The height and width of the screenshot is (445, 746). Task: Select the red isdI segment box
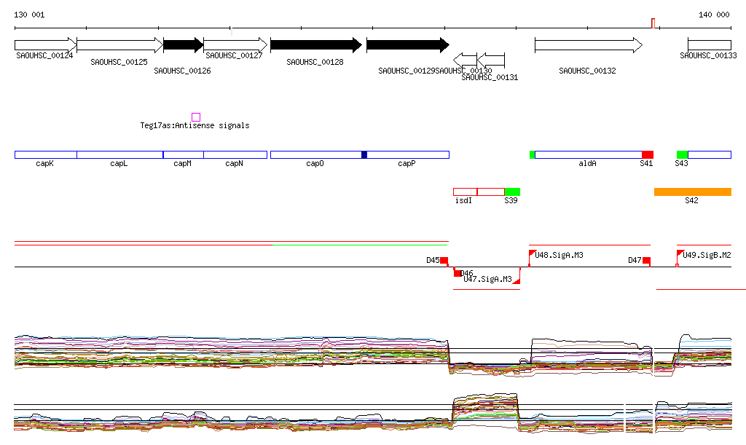[x=466, y=192]
